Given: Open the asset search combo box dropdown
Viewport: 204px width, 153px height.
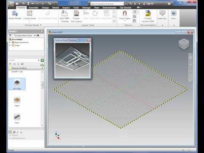Looking at the screenshot, I should coord(39,60).
